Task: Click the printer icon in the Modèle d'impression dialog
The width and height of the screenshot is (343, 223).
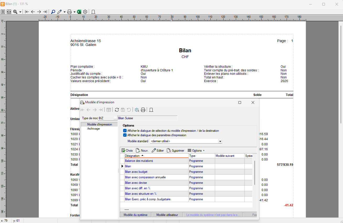Action: coord(143,110)
